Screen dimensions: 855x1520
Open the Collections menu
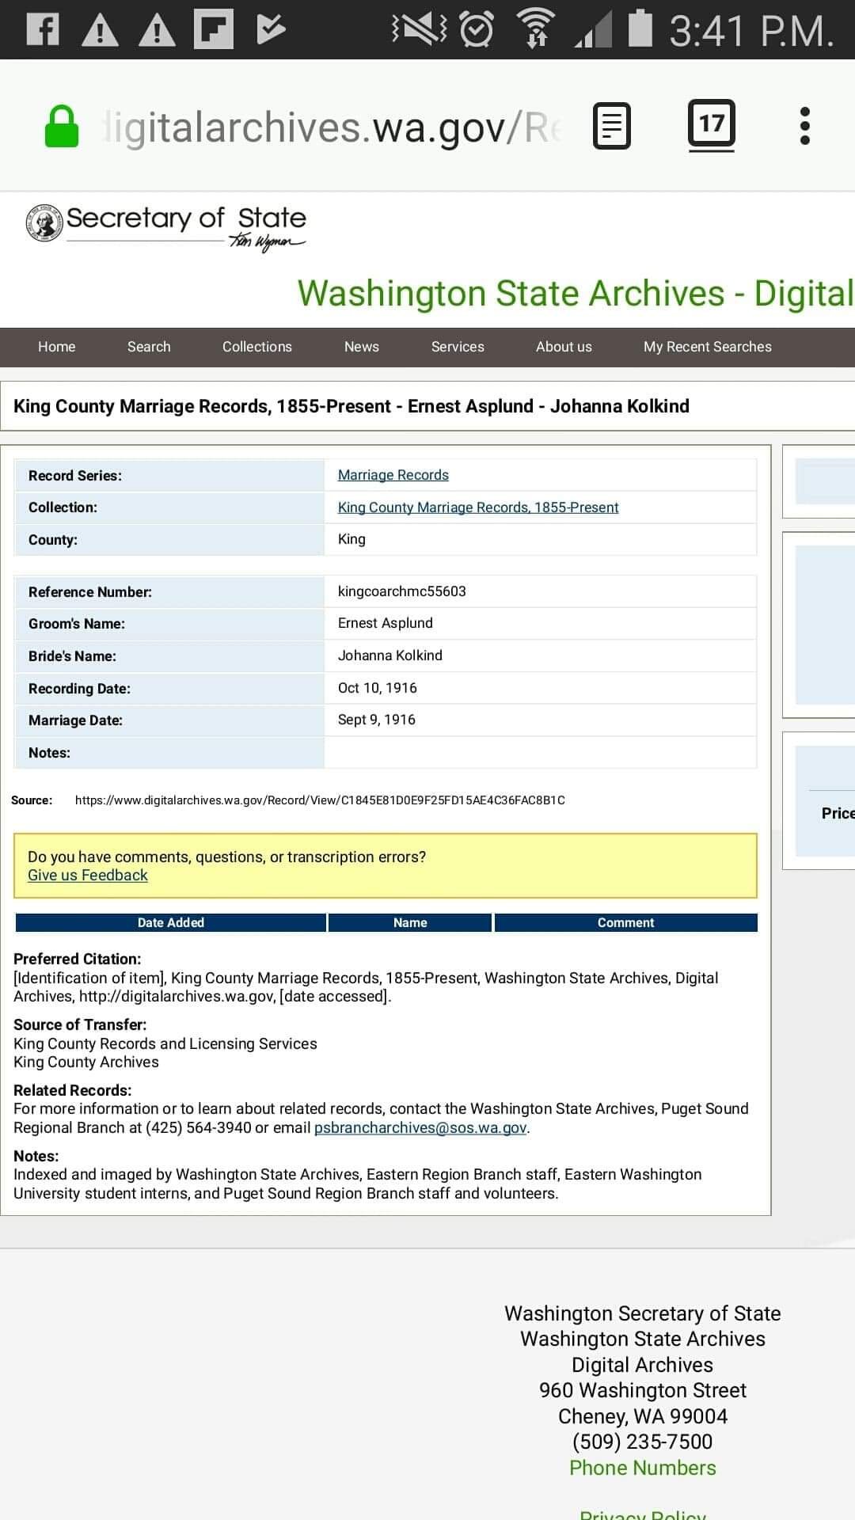point(256,347)
